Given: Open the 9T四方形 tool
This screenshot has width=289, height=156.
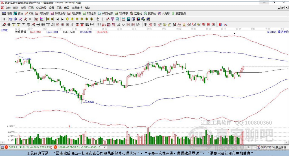Looking at the screenshot, I should click(106, 14).
